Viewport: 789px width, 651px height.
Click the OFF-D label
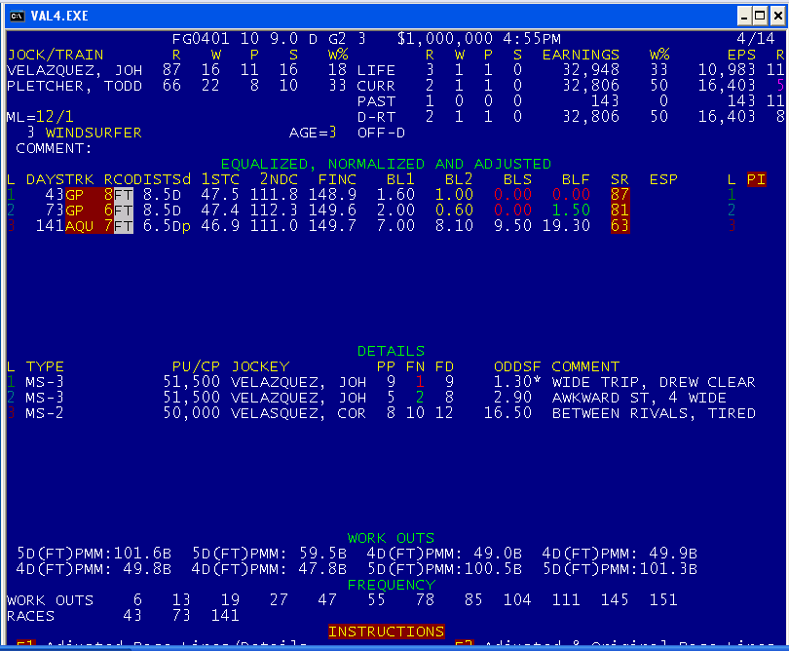[381, 133]
